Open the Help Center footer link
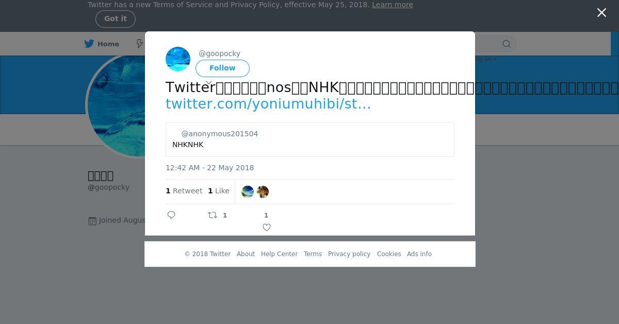This screenshot has height=324, width=619. click(279, 254)
